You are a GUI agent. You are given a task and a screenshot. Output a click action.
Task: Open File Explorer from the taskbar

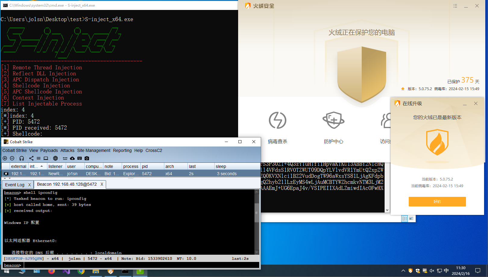[x=96, y=271]
